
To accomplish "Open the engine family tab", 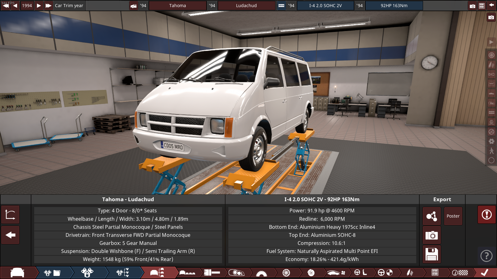I will click(x=52, y=273).
